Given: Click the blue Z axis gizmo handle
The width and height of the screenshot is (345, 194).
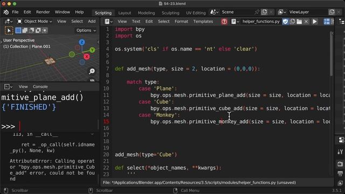Looking at the screenshot, I should [82, 42].
